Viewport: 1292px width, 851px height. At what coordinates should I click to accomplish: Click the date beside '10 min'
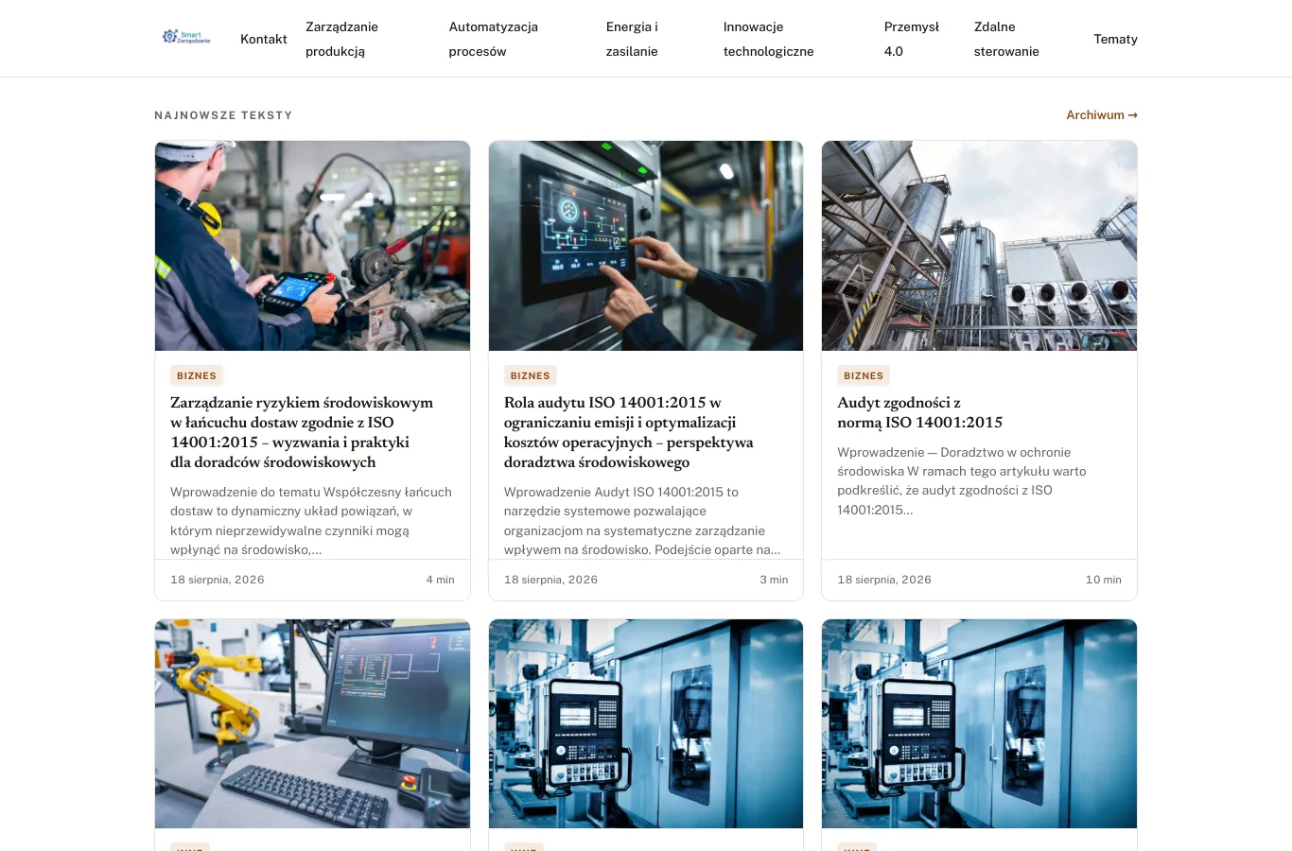[884, 580]
